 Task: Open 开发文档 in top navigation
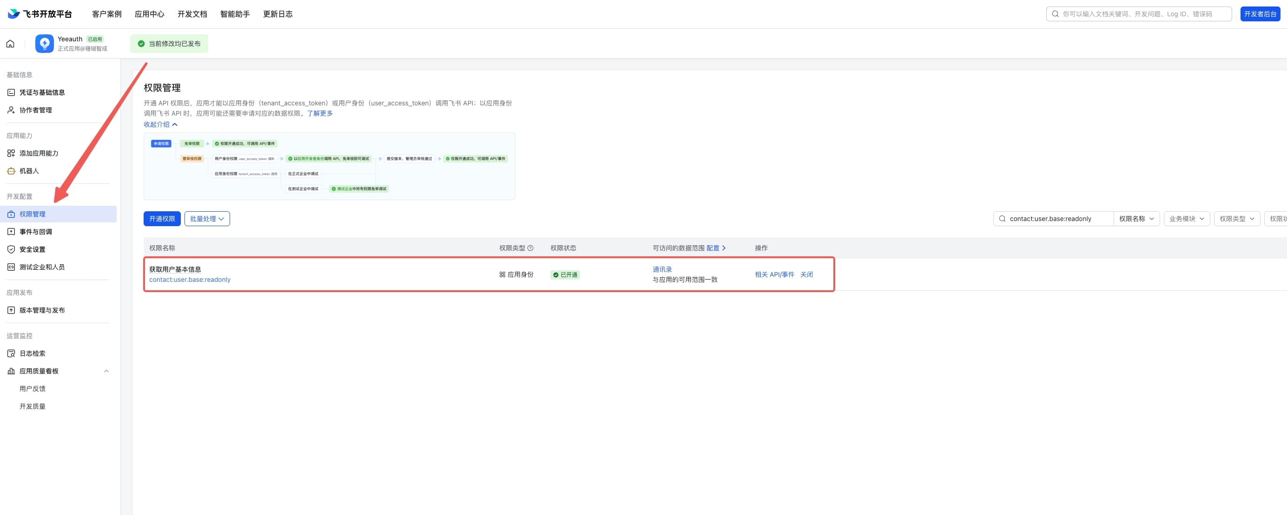(192, 14)
